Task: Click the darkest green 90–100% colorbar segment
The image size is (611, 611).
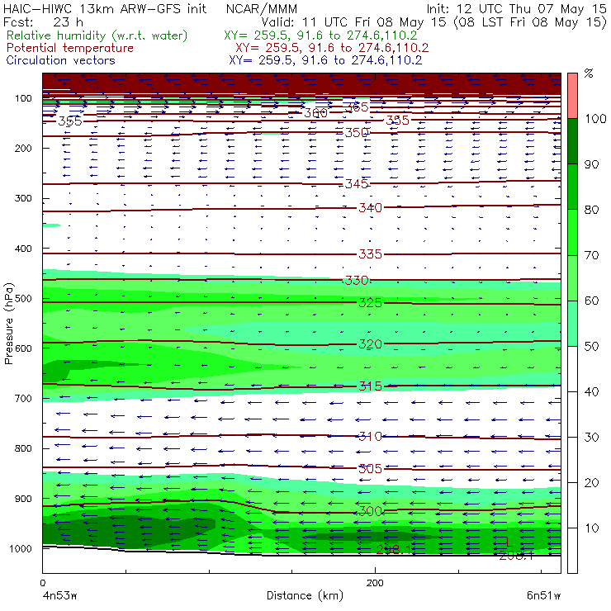Action: [x=572, y=141]
